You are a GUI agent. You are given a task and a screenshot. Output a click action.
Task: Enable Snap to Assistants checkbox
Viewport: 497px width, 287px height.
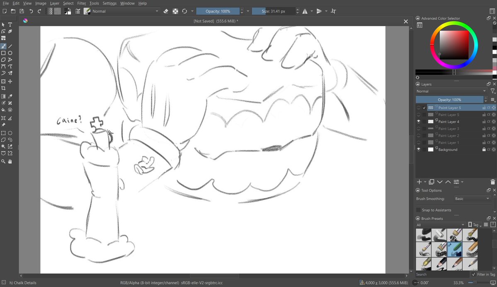[418, 210]
